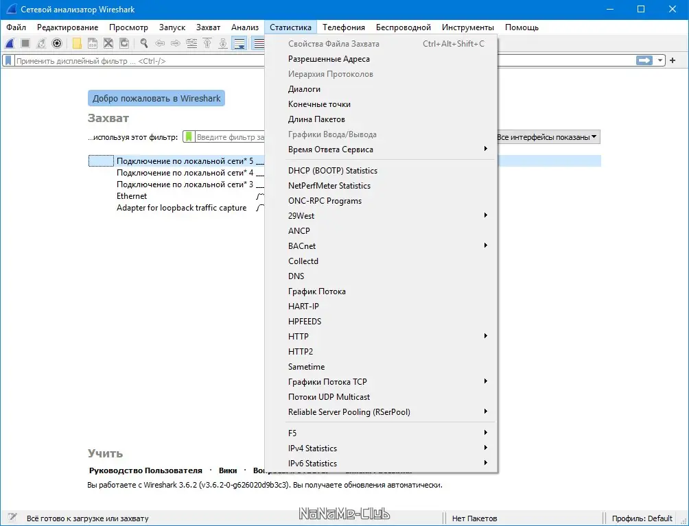Open "Потоки UDP Multicast" entry

coord(381,397)
